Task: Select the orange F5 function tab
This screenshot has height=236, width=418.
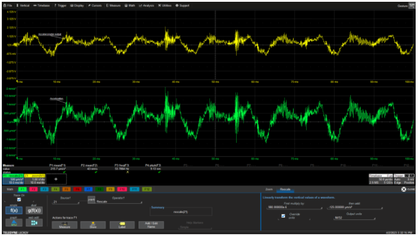Action: click(x=67, y=189)
